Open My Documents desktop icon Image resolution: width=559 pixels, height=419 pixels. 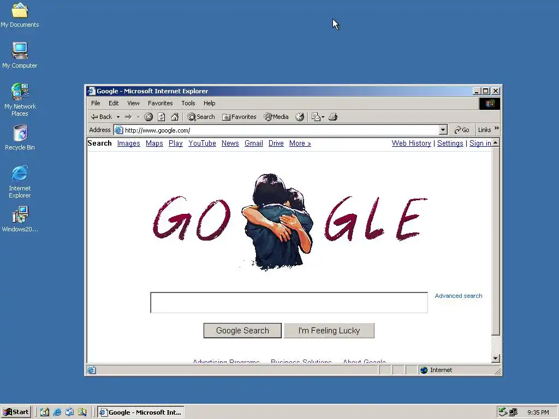20,15
